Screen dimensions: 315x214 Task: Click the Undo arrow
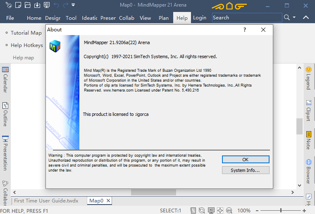(56, 5)
